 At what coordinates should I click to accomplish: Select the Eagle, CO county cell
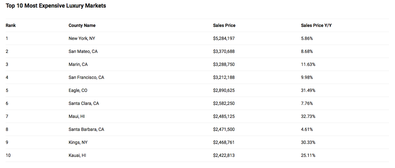78,90
